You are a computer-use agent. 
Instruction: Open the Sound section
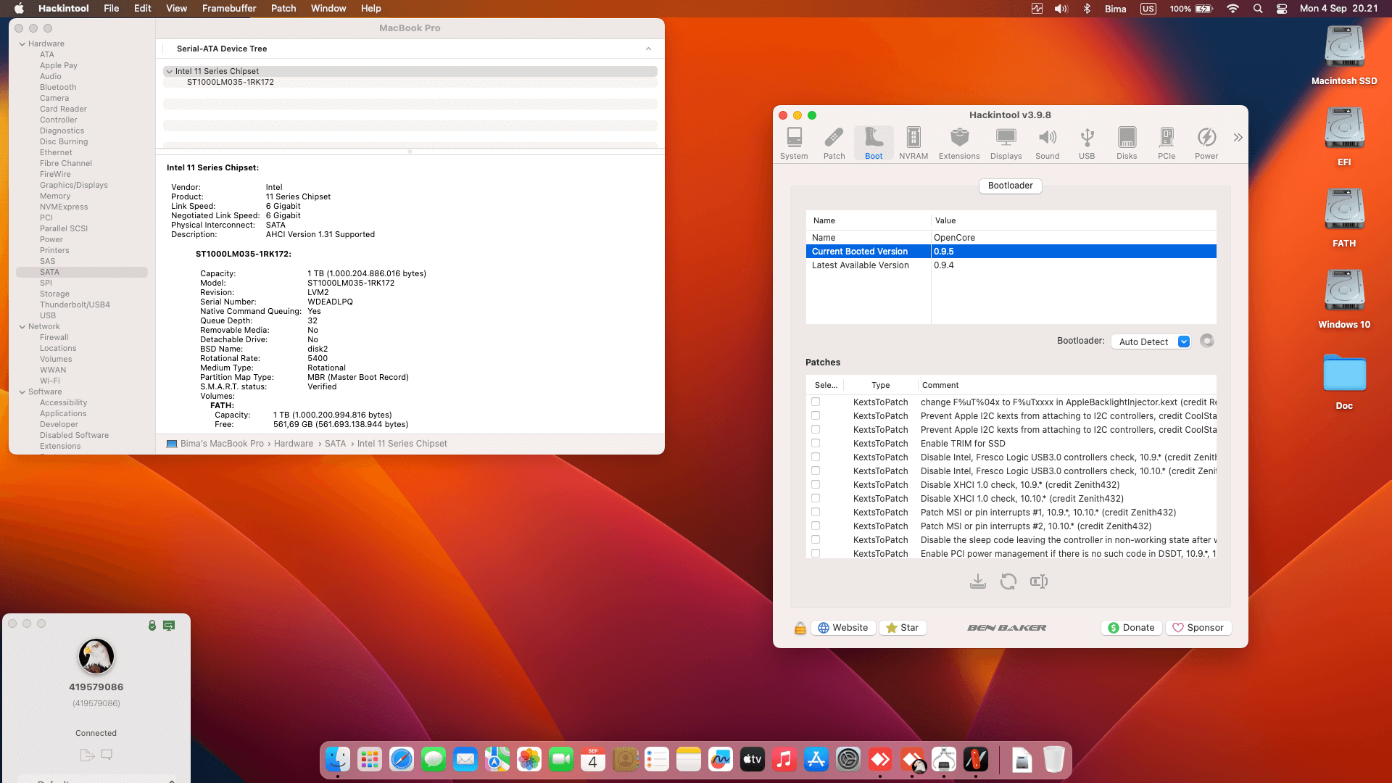click(1047, 142)
